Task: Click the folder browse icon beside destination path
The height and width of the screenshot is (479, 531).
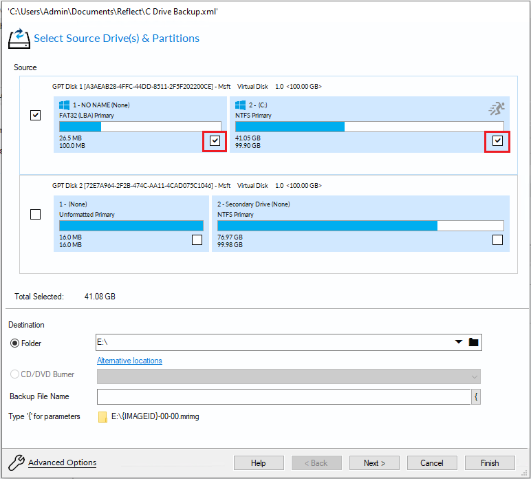Action: 473,343
